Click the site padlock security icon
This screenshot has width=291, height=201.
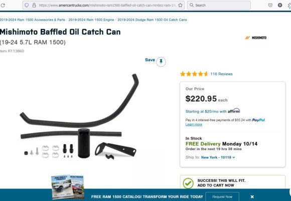34,5
